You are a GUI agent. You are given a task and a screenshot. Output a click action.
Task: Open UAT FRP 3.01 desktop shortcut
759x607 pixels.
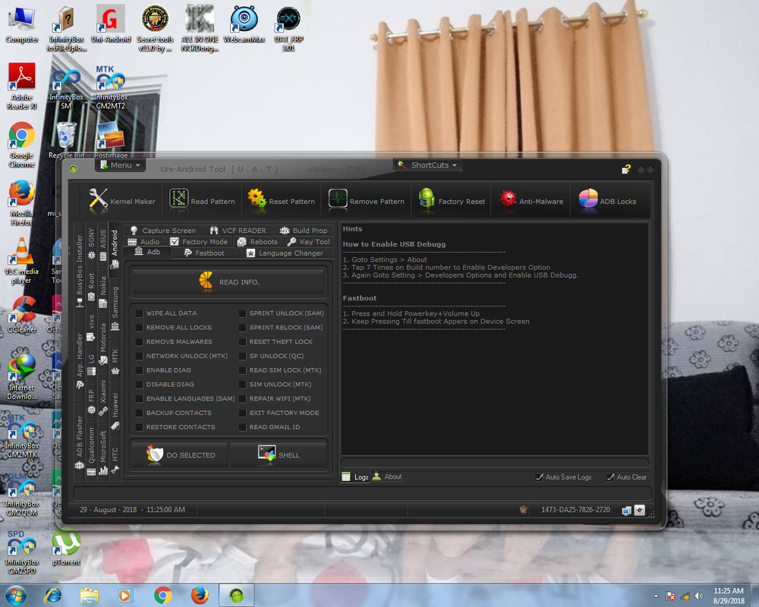288,29
